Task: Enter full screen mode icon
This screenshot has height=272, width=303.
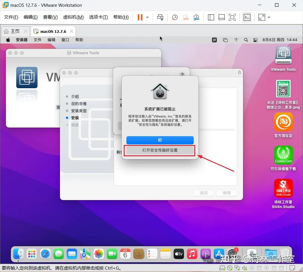Action: click(232, 17)
